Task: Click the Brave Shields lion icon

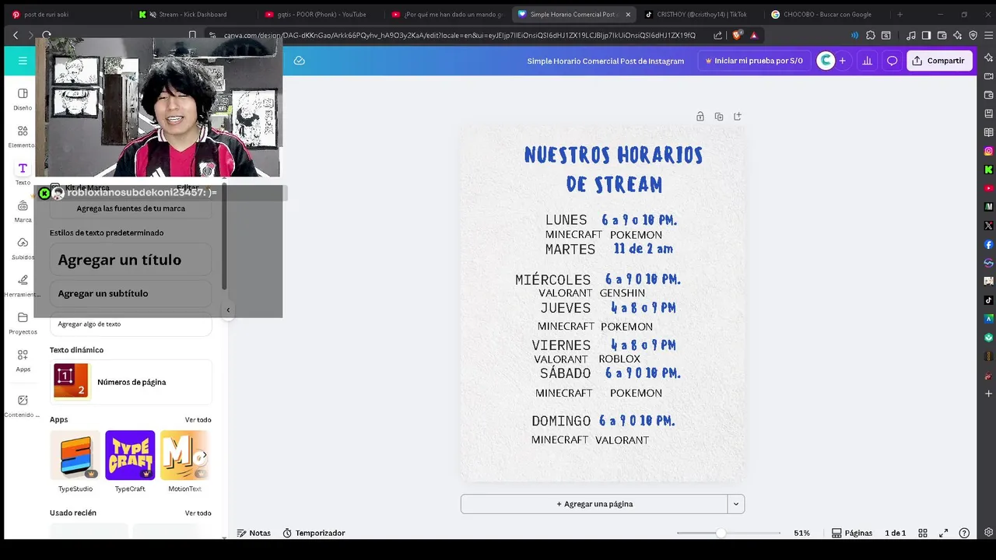Action: (737, 35)
